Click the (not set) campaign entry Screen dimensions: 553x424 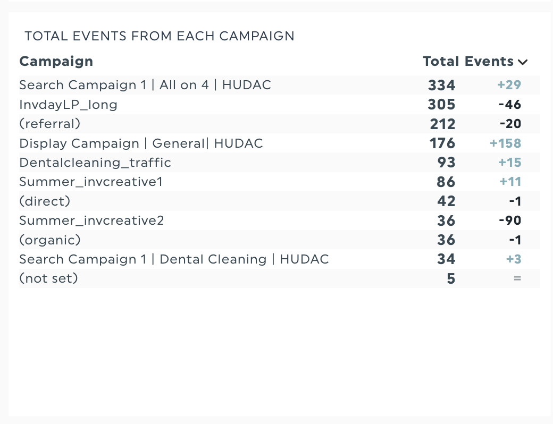tap(48, 278)
